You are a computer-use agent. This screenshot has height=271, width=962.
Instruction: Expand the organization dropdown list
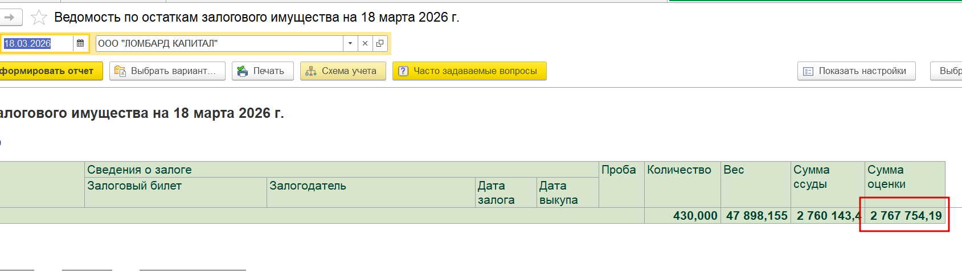click(350, 43)
